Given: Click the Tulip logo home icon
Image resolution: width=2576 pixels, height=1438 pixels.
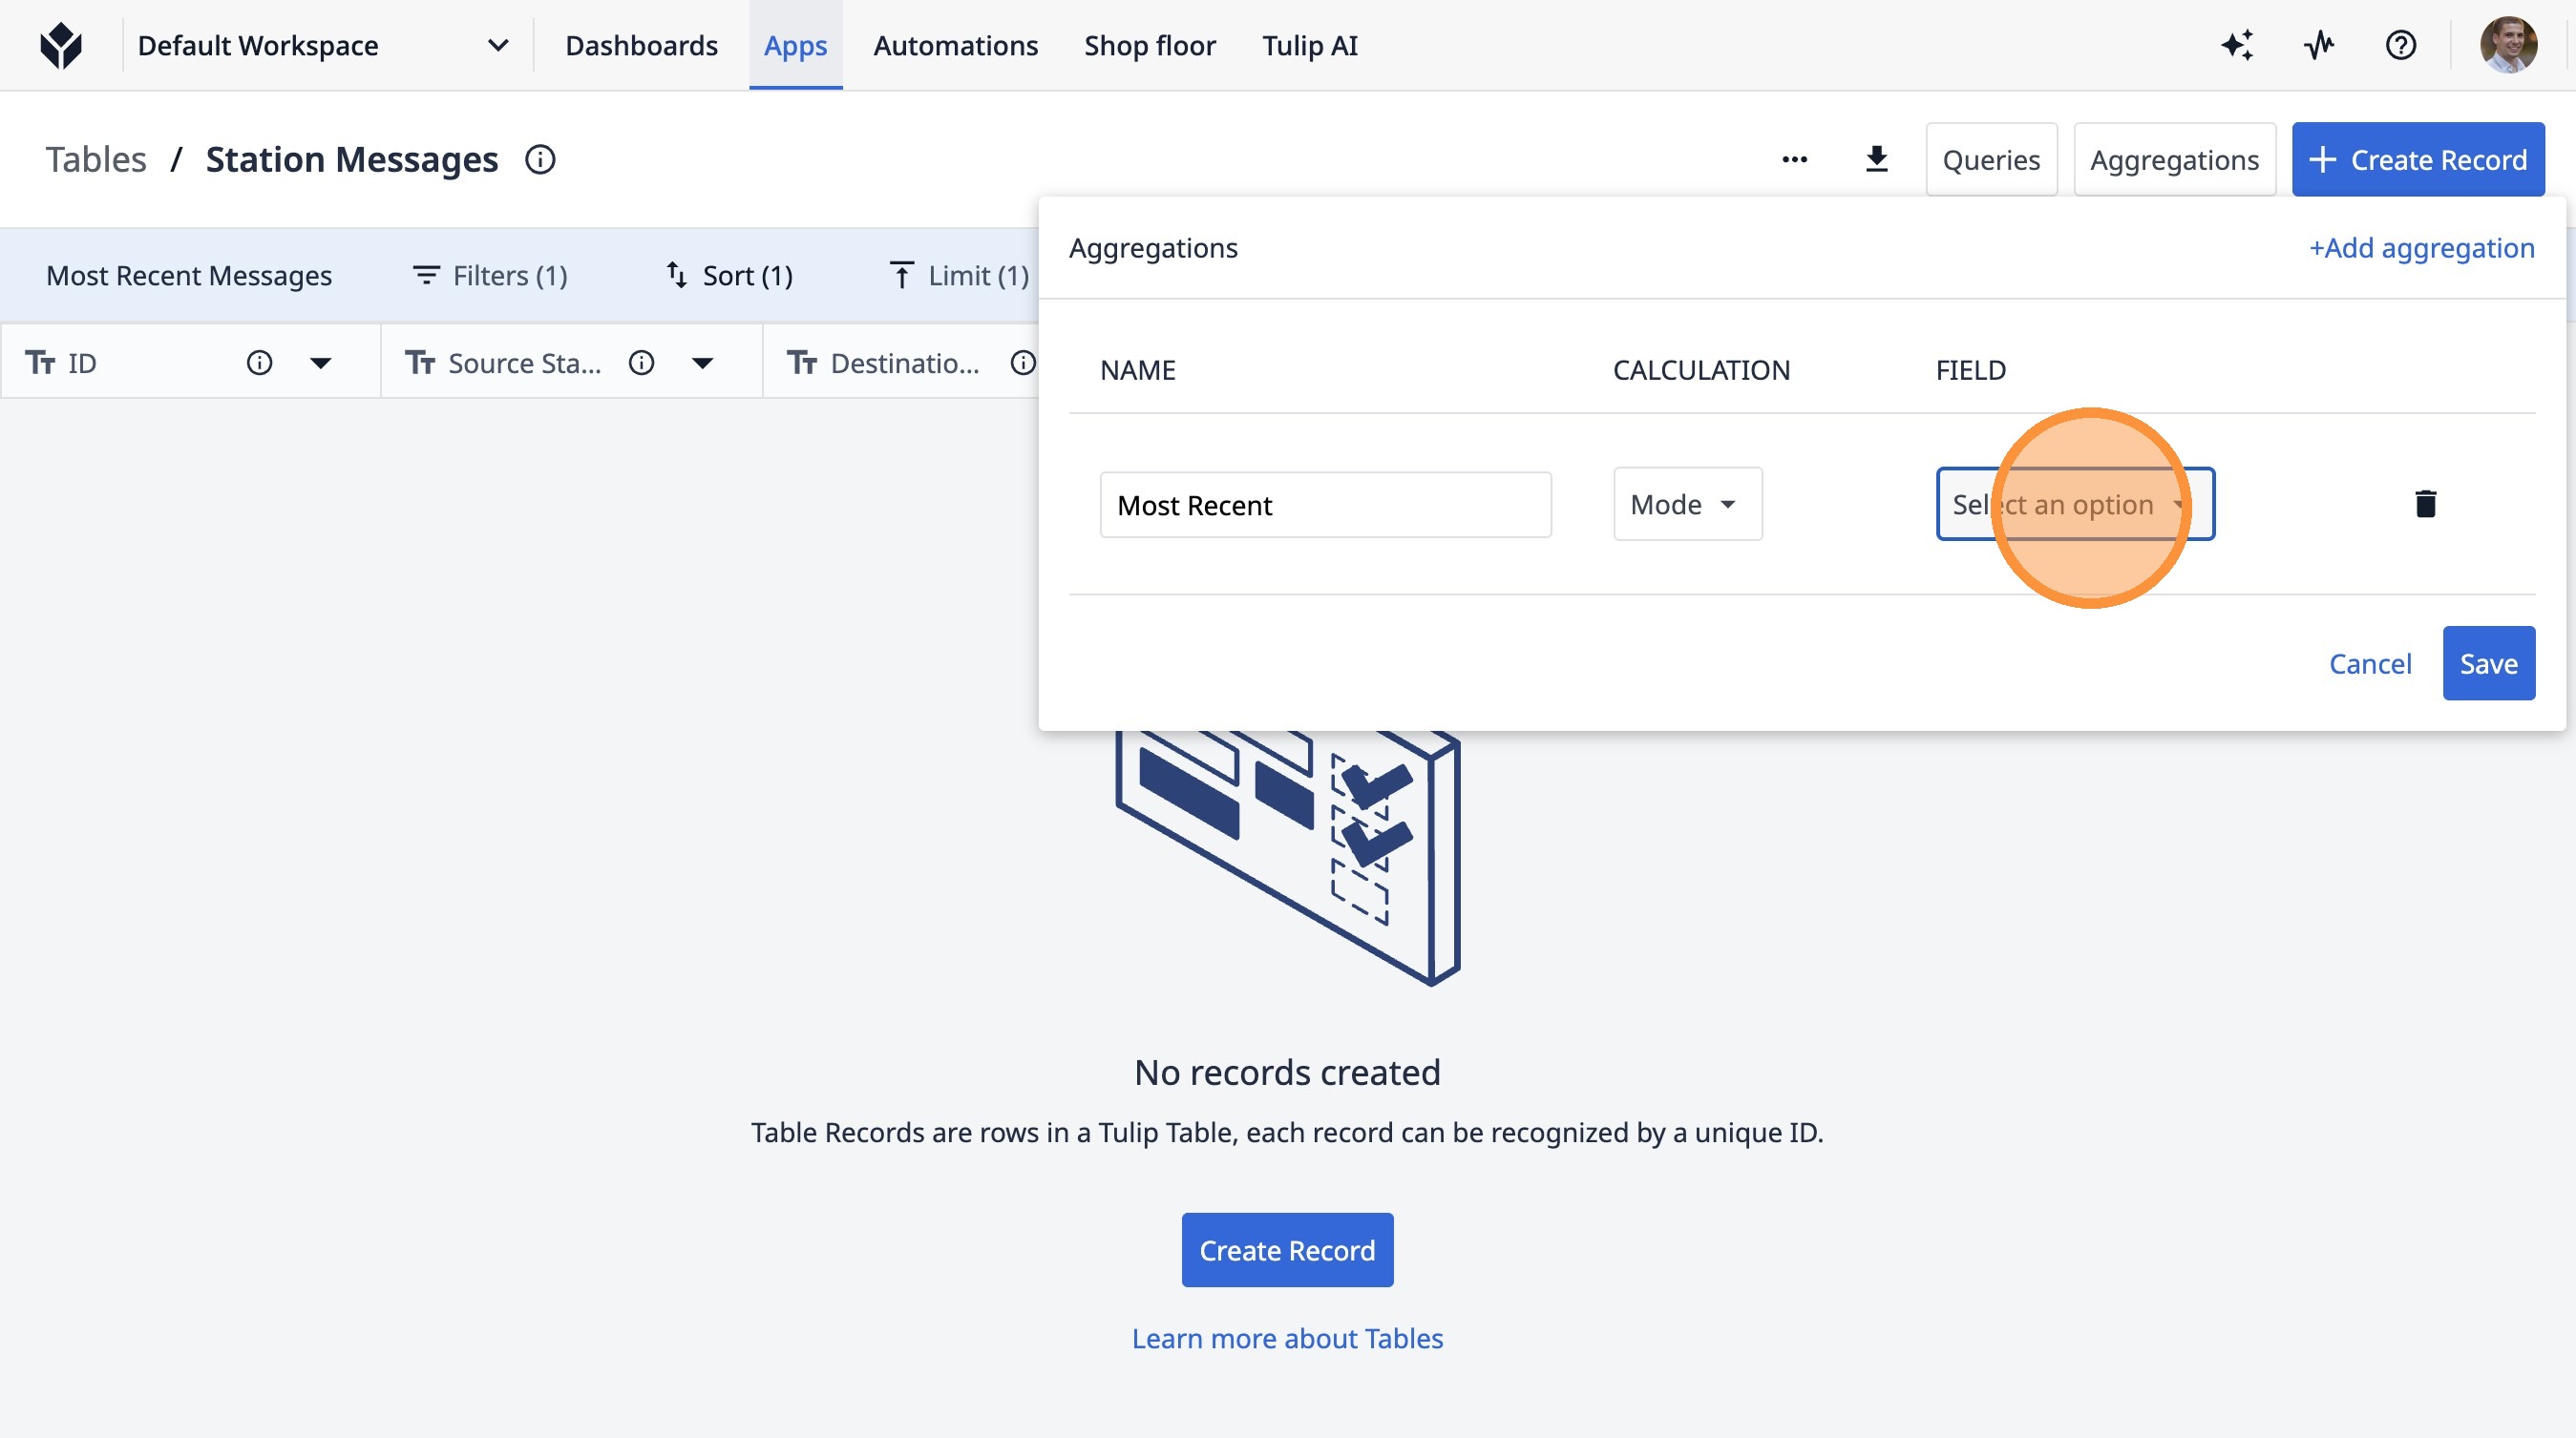Looking at the screenshot, I should (x=61, y=45).
